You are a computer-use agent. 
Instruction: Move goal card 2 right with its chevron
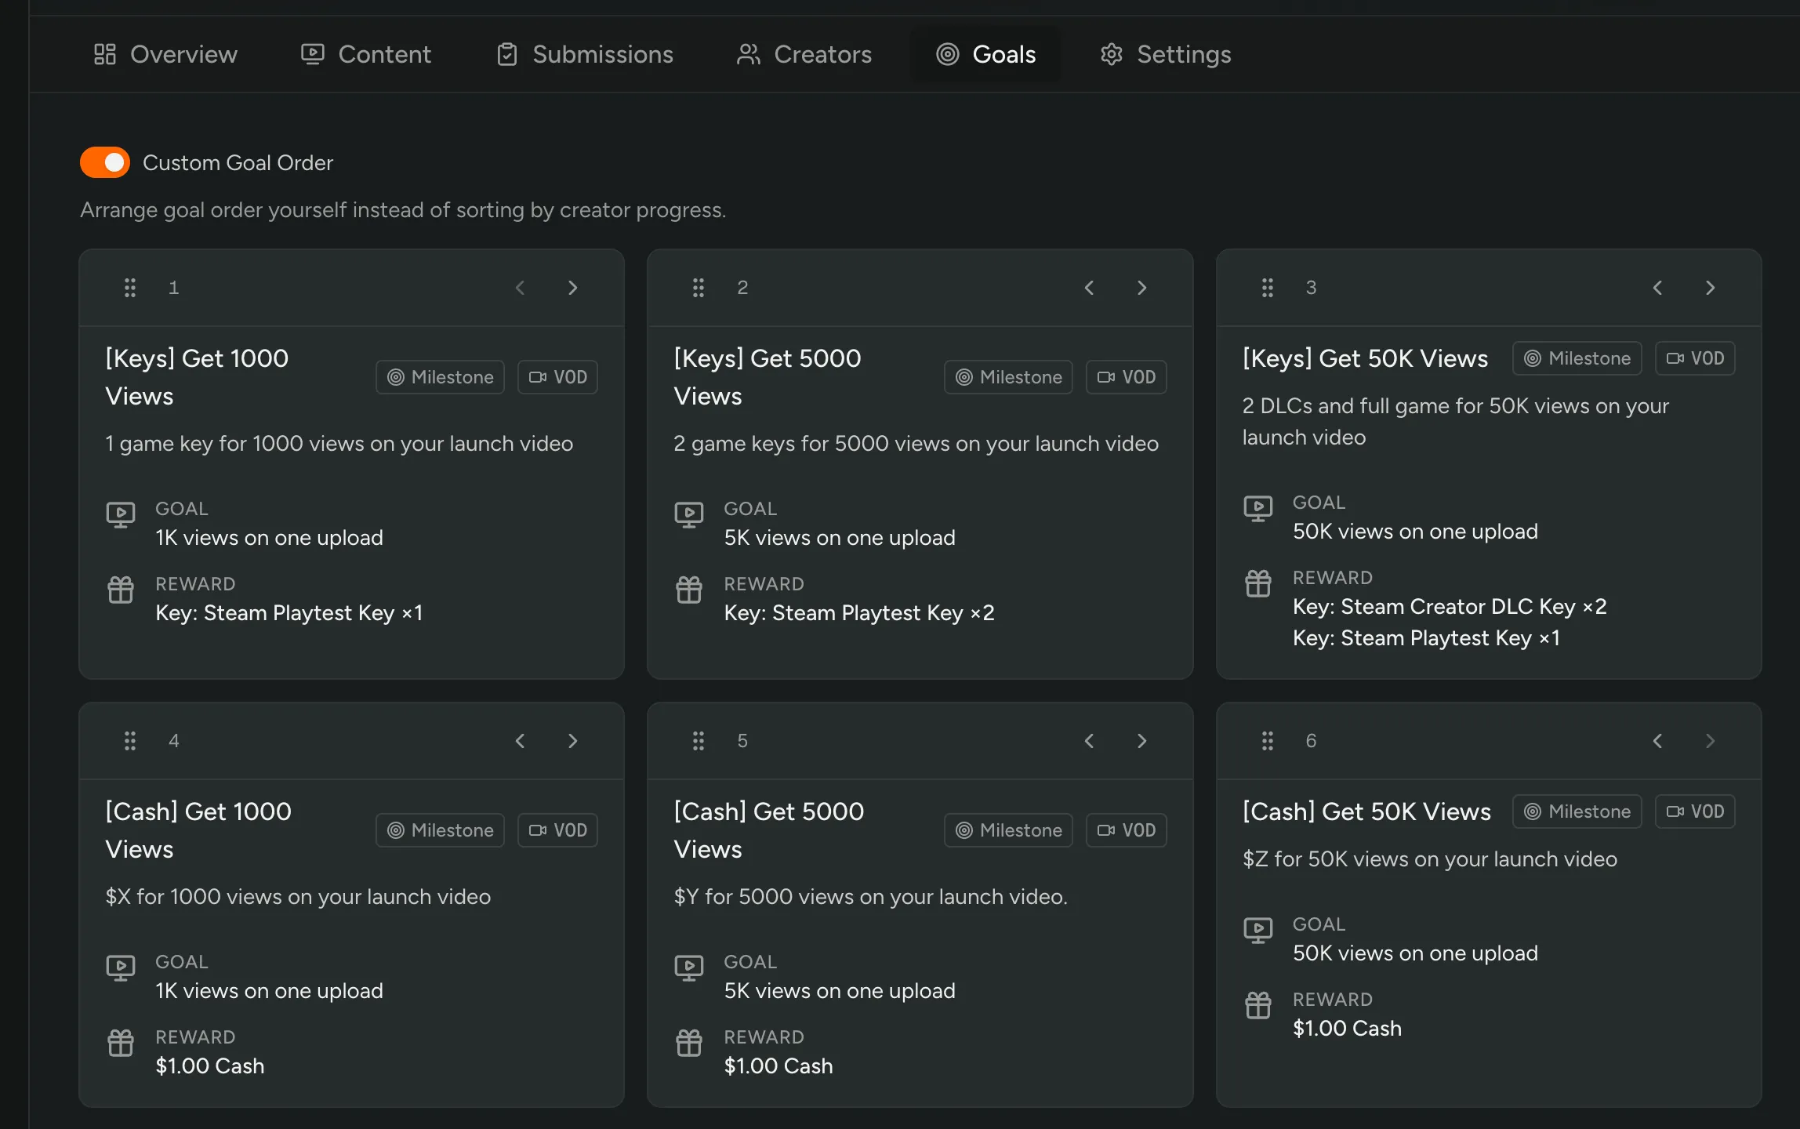click(1142, 288)
